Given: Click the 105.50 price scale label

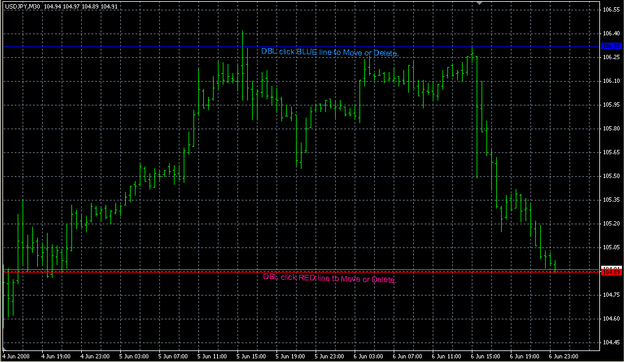Looking at the screenshot, I should coord(612,176).
